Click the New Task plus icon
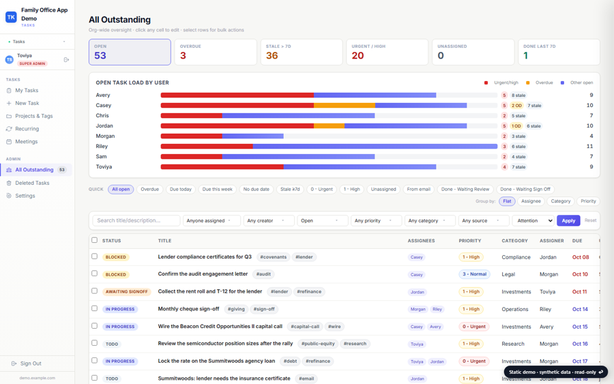 pos(9,104)
